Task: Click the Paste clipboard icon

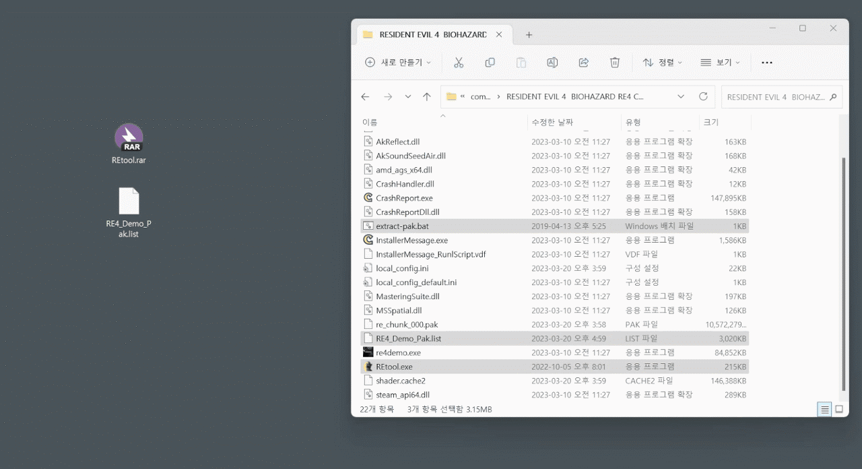Action: tap(521, 62)
